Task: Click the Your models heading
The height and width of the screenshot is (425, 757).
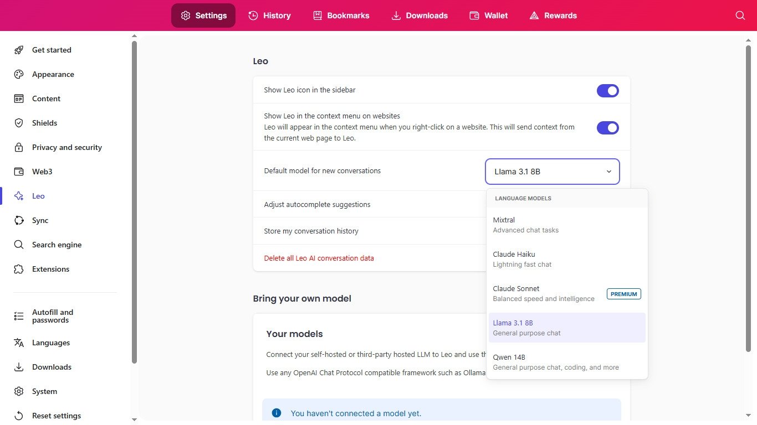Action: click(294, 334)
